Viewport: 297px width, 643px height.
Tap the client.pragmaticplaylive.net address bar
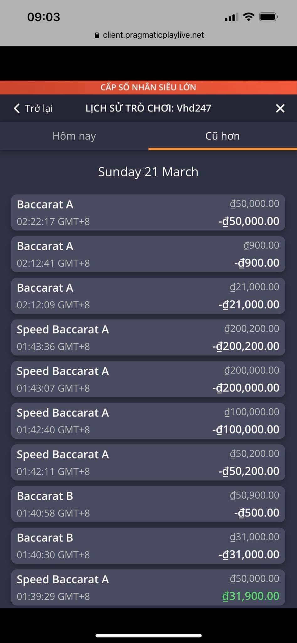[x=153, y=35]
